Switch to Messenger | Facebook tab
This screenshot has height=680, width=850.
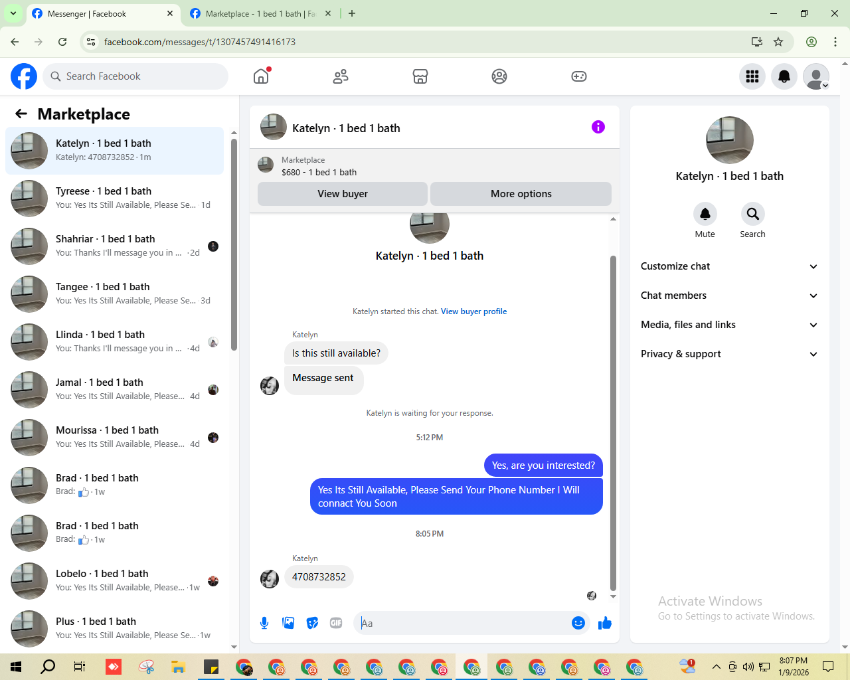(103, 13)
